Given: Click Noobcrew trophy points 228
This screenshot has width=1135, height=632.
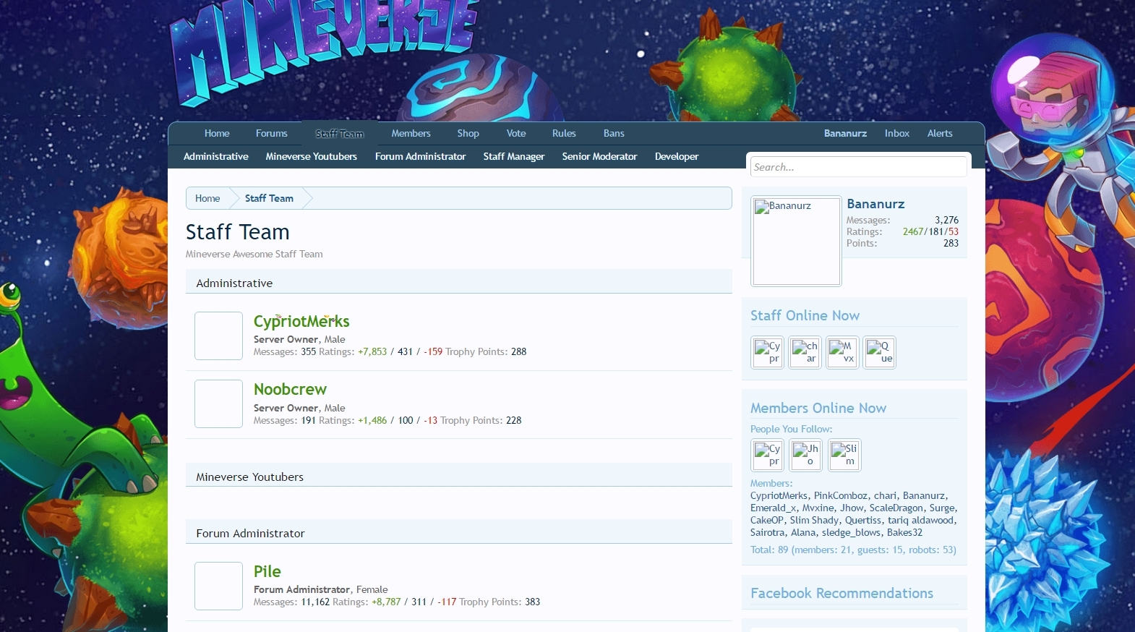Looking at the screenshot, I should (x=514, y=420).
